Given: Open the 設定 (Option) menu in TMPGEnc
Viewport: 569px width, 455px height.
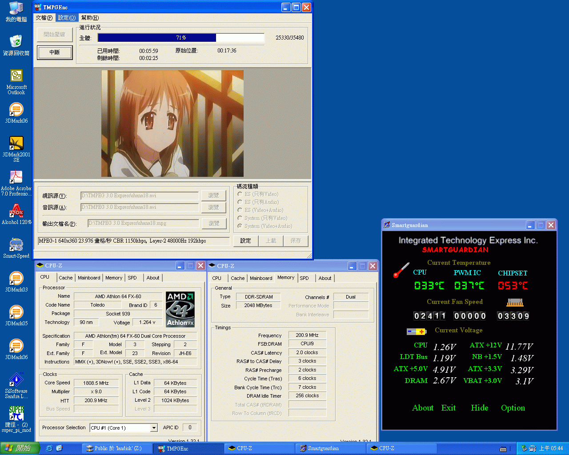Looking at the screenshot, I should 67,18.
